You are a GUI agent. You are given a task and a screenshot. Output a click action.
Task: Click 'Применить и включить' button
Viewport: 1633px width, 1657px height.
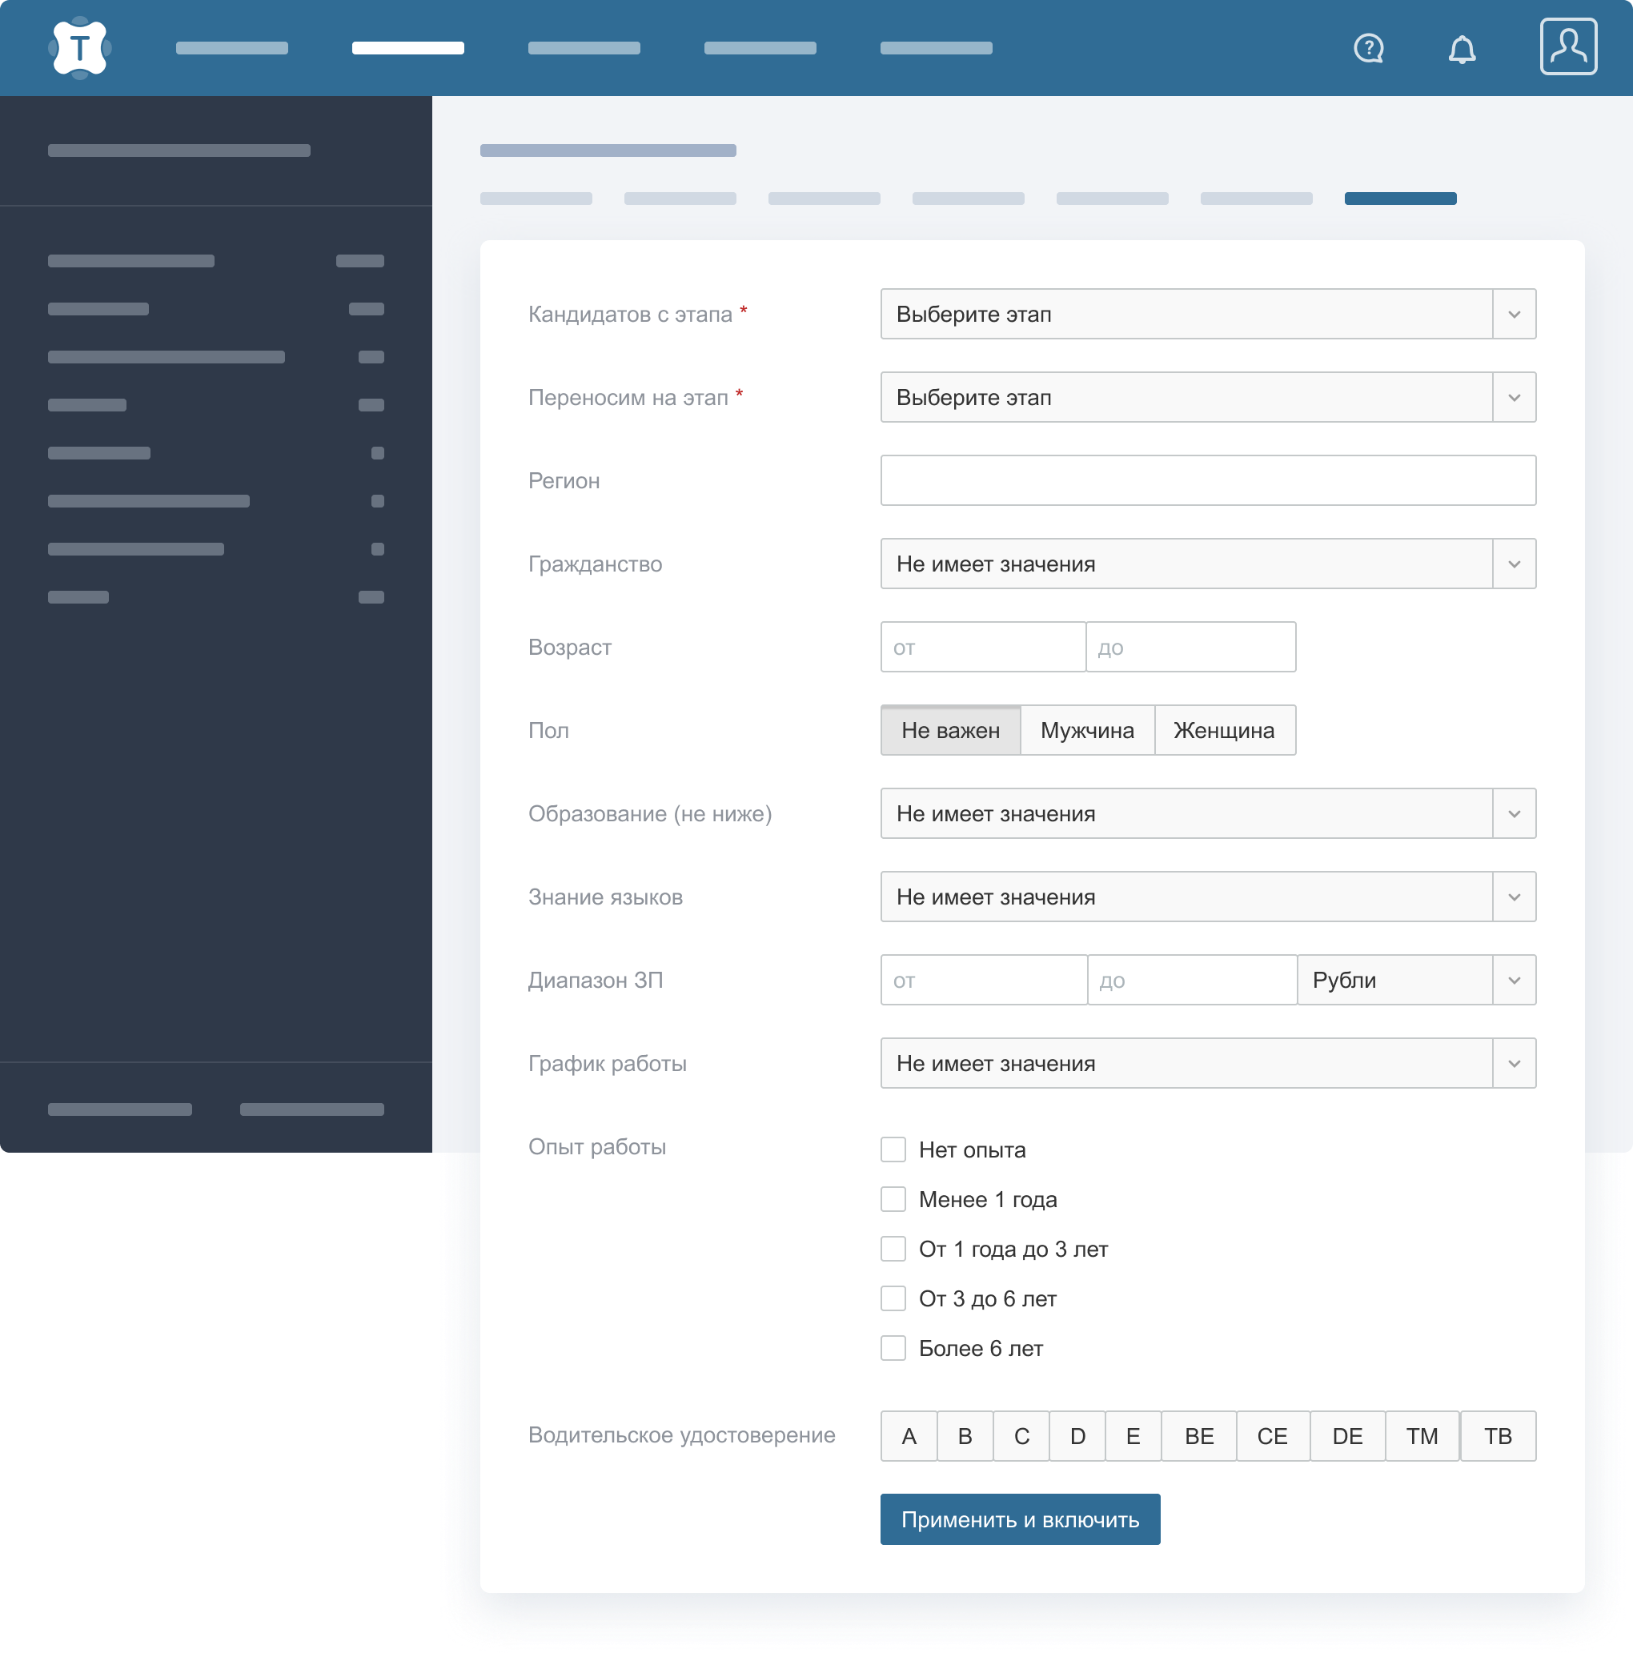pos(1019,1519)
